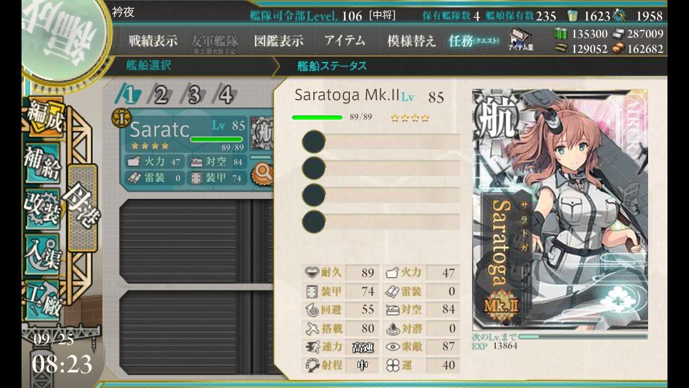Select fleet tab 2

tap(160, 95)
